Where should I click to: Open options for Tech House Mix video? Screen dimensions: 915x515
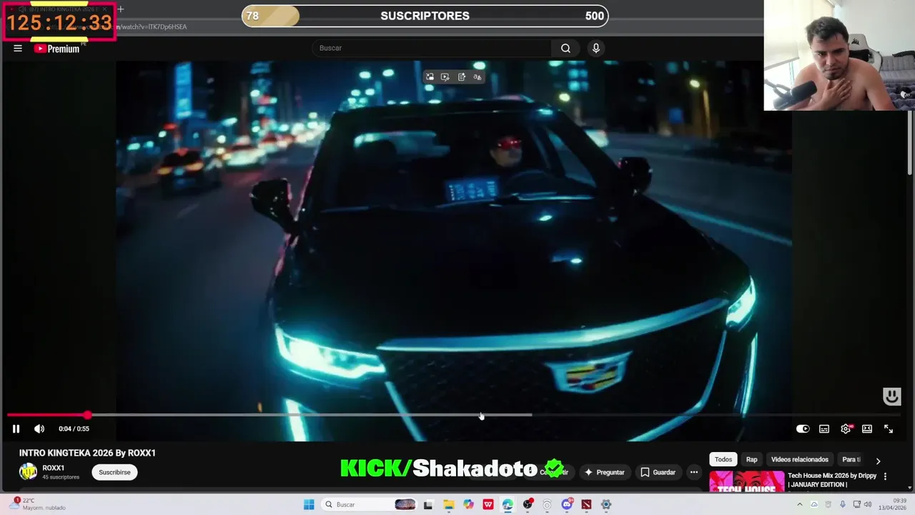(x=885, y=476)
